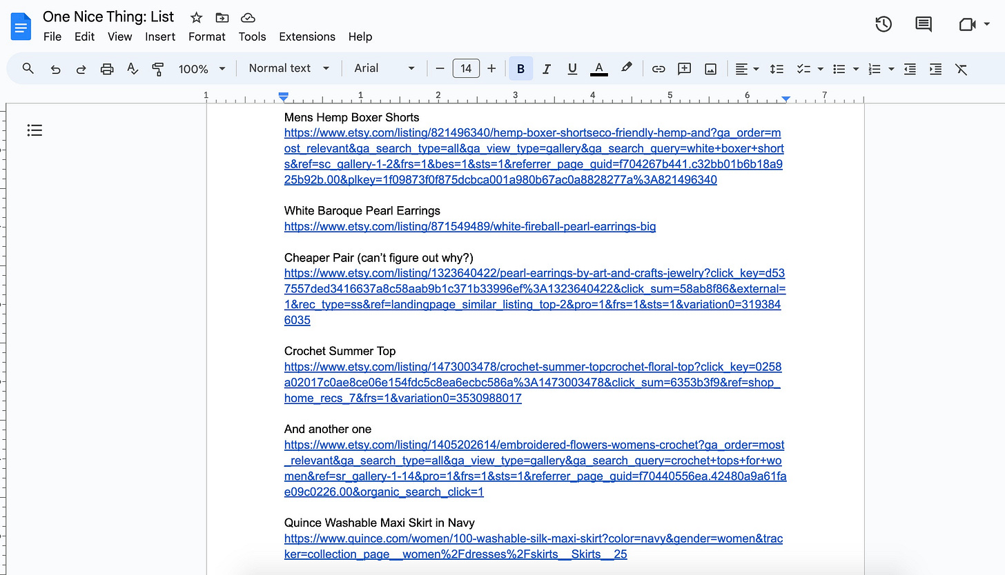This screenshot has width=1005, height=575.
Task: Open the Insert menu
Action: pos(160,37)
